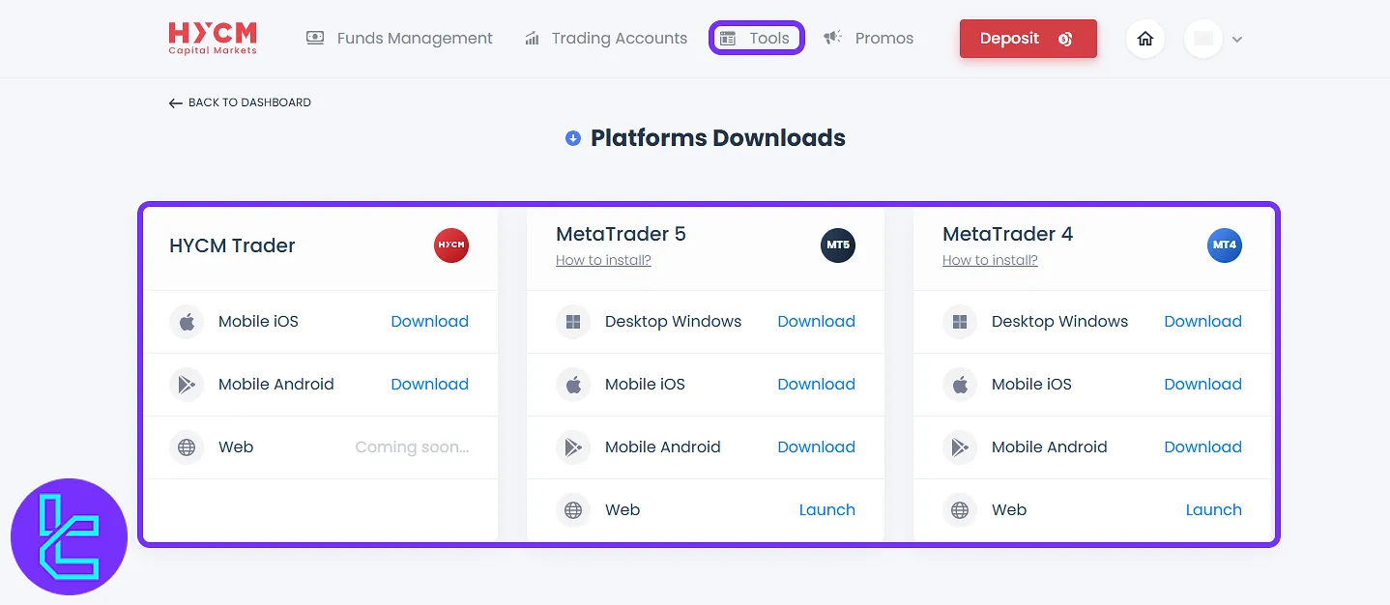This screenshot has width=1390, height=605.
Task: Click Windows icon in MetaTrader 5 card
Action: [x=573, y=322]
